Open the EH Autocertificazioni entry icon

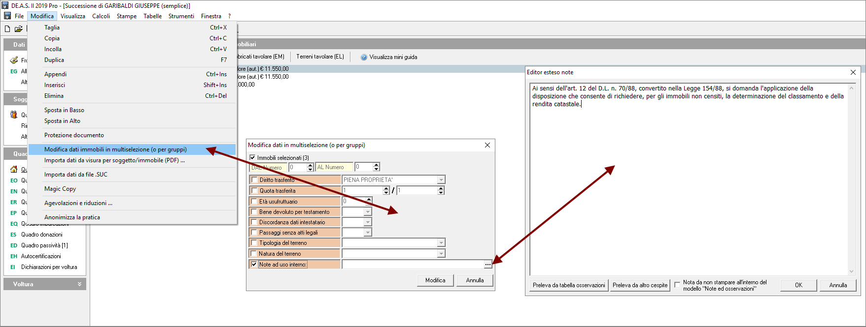click(14, 256)
